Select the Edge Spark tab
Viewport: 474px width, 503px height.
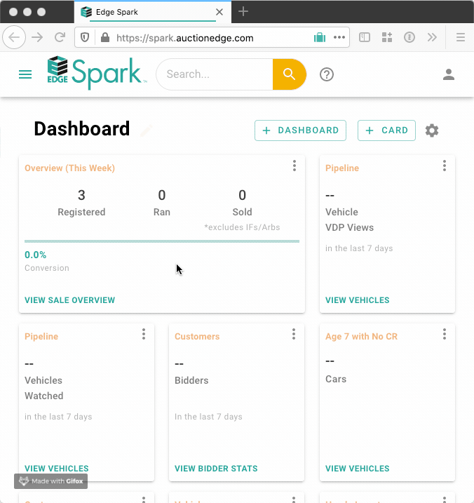point(153,12)
